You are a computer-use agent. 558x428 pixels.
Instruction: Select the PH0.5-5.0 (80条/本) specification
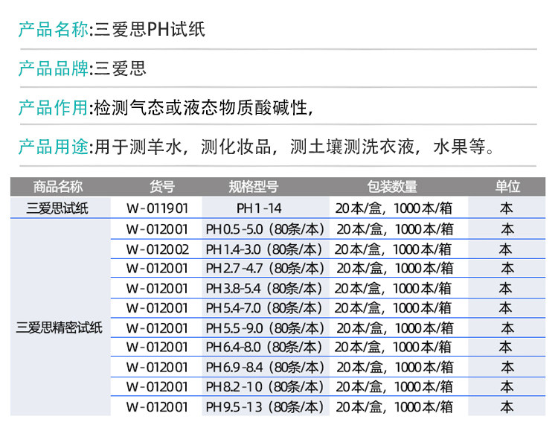click(x=265, y=229)
